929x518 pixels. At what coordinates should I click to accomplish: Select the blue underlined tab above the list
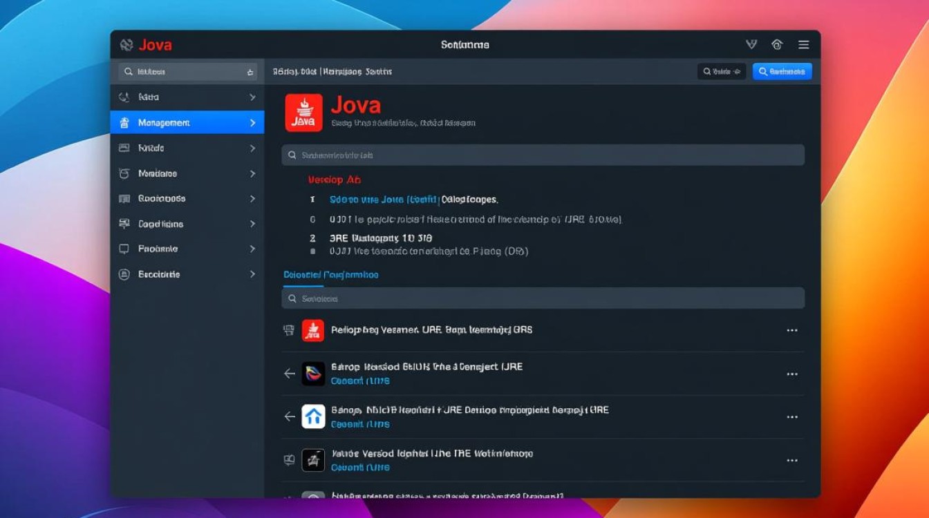click(331, 275)
